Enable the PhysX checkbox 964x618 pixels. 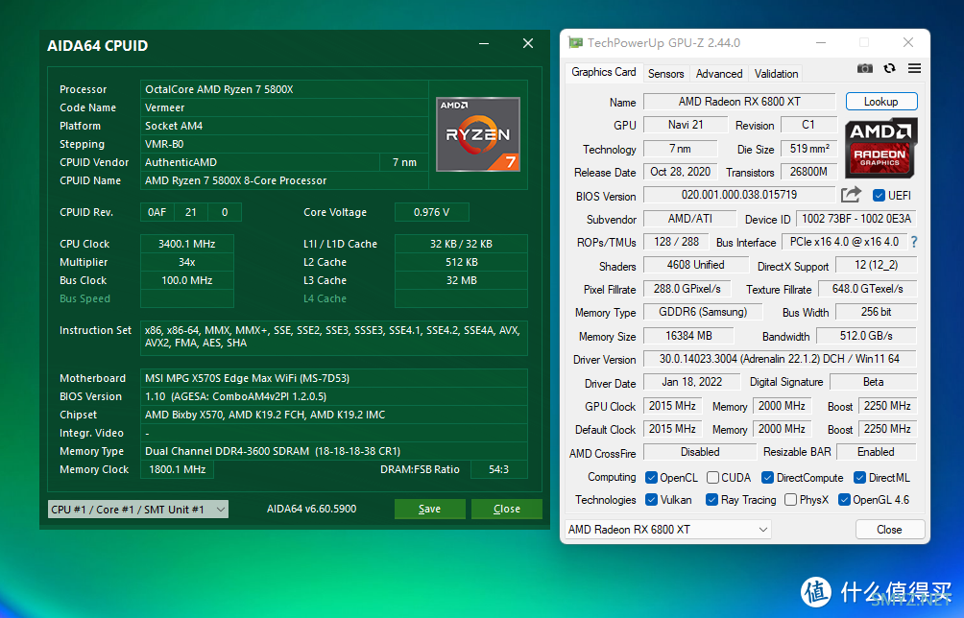click(x=790, y=499)
